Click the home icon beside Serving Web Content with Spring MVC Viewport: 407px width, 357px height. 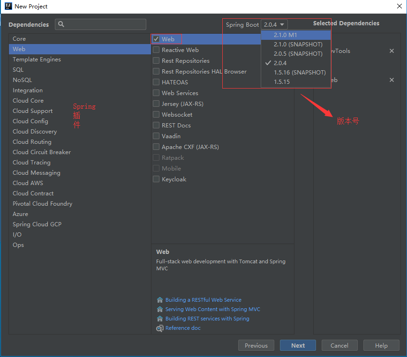(159, 309)
